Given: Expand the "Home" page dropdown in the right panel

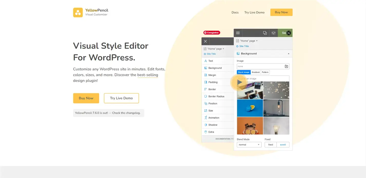Looking at the screenshot, I should point(257,41).
